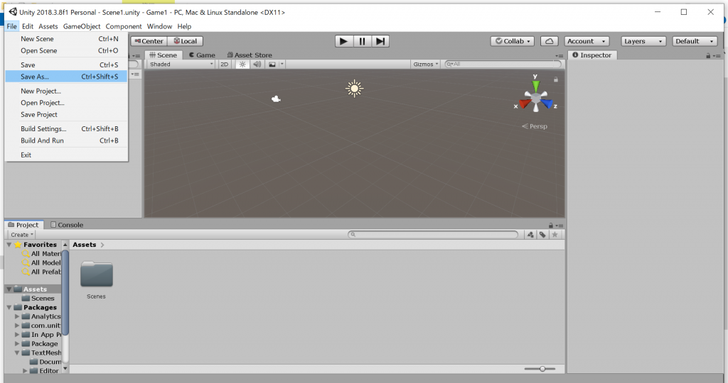
Task: Click the Pause button
Action: click(x=362, y=41)
